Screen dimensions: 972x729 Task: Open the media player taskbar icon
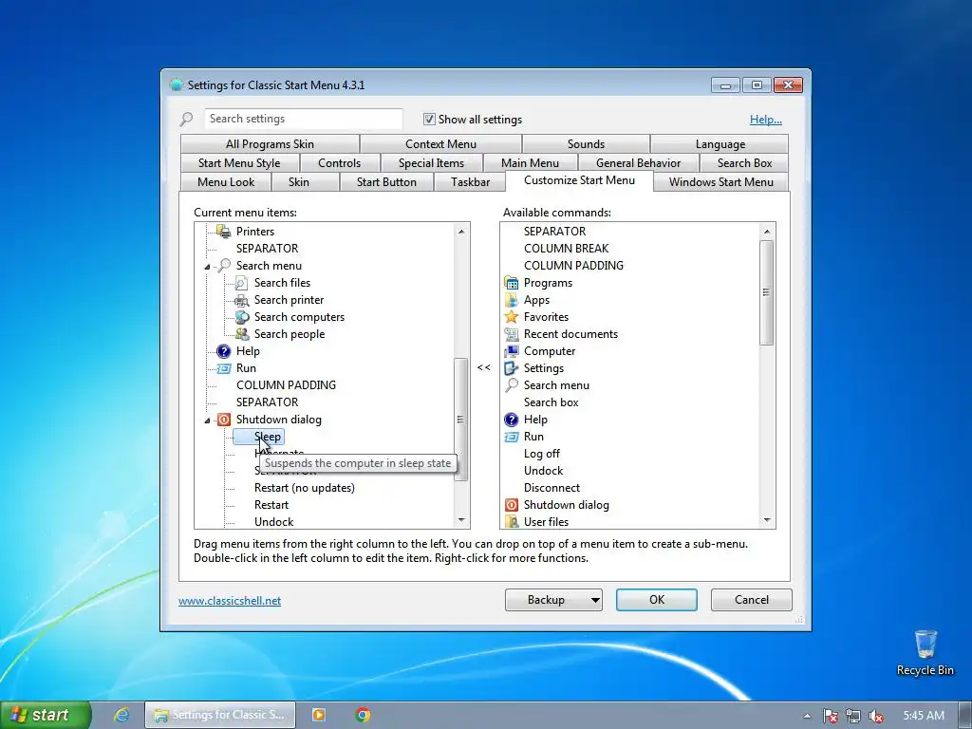point(319,715)
